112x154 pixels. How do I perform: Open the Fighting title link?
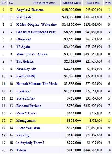(23, 91)
